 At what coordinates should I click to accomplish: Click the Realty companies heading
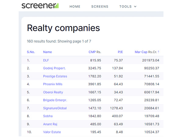point(63,28)
